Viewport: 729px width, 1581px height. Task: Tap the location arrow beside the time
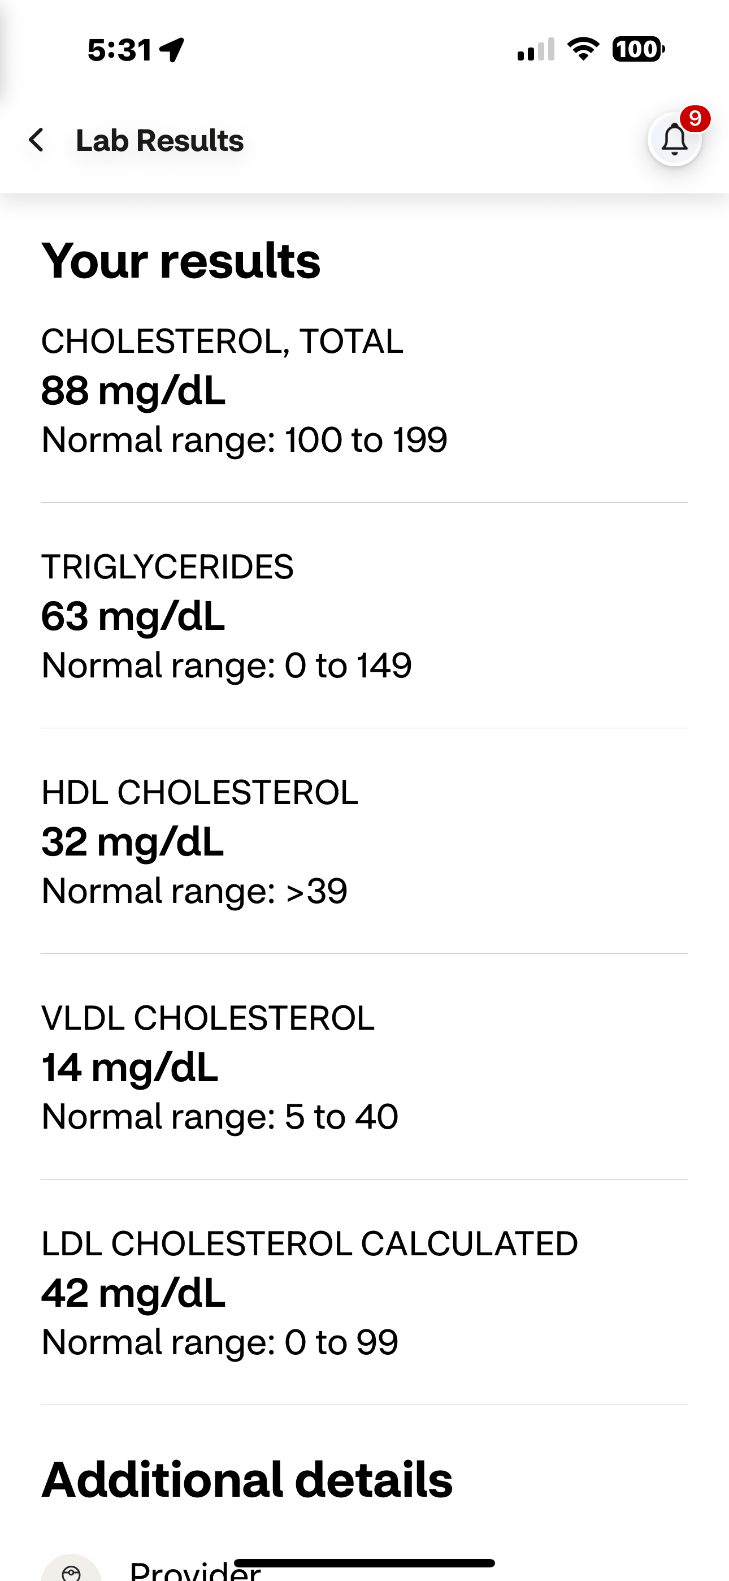(x=172, y=50)
